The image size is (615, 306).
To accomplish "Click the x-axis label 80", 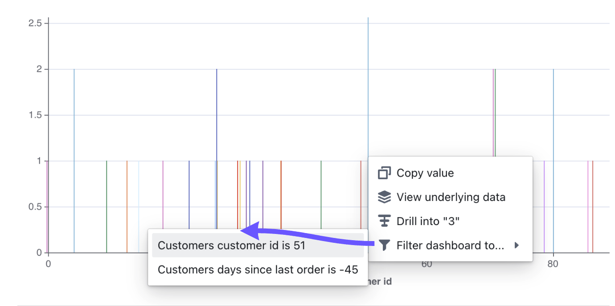I will tap(553, 264).
